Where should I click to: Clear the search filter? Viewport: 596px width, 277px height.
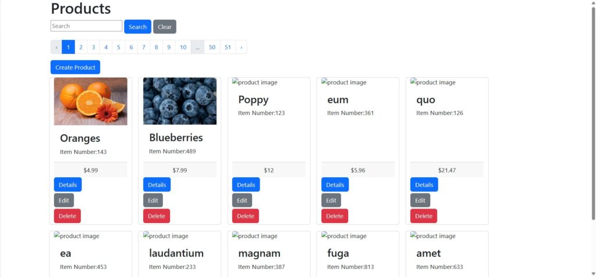[x=165, y=27]
